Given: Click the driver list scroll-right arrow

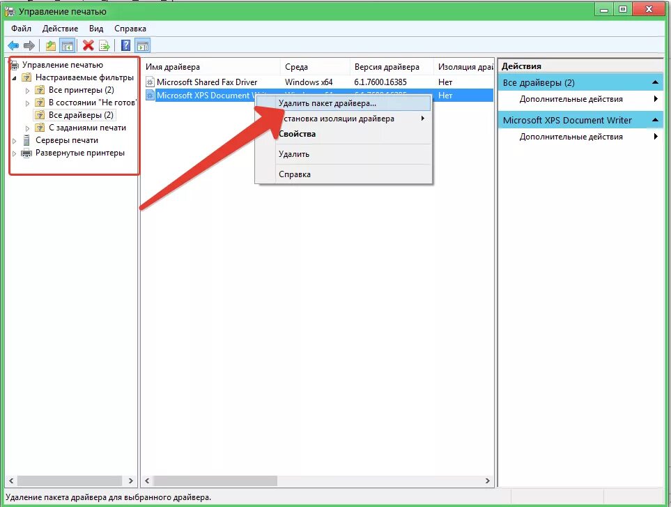Looking at the screenshot, I should (x=488, y=481).
